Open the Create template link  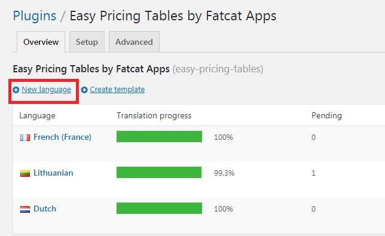click(117, 90)
